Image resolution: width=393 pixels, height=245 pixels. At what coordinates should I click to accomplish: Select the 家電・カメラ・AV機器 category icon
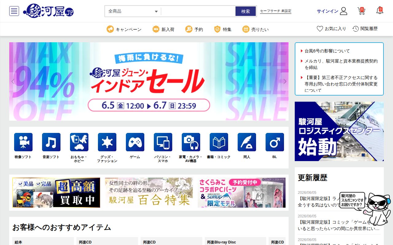coord(191,142)
